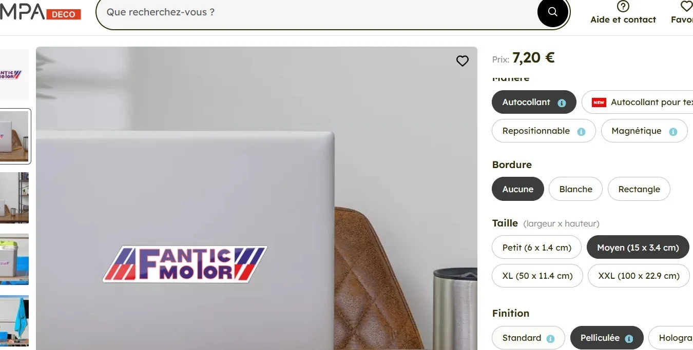Screen dimensions: 693x350
Task: Show info icon for Pelliculée finish
Action: click(x=629, y=339)
